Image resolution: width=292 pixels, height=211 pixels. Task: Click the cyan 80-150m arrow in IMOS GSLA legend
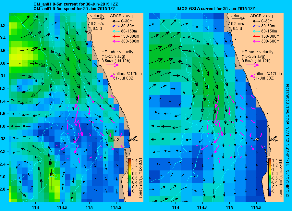point(256,31)
